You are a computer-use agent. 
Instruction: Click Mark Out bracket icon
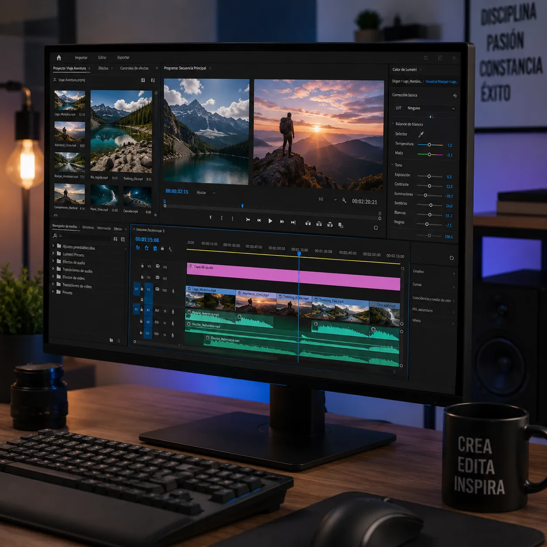click(x=232, y=218)
